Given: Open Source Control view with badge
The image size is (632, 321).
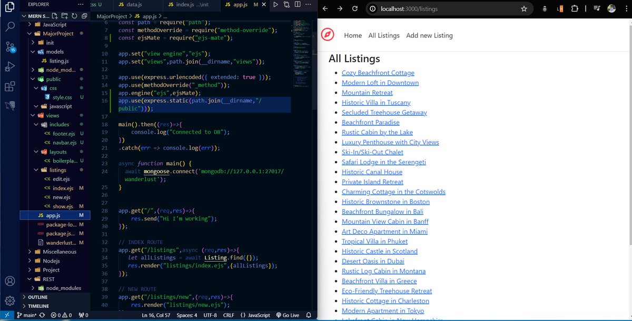Looking at the screenshot, I should (9, 46).
